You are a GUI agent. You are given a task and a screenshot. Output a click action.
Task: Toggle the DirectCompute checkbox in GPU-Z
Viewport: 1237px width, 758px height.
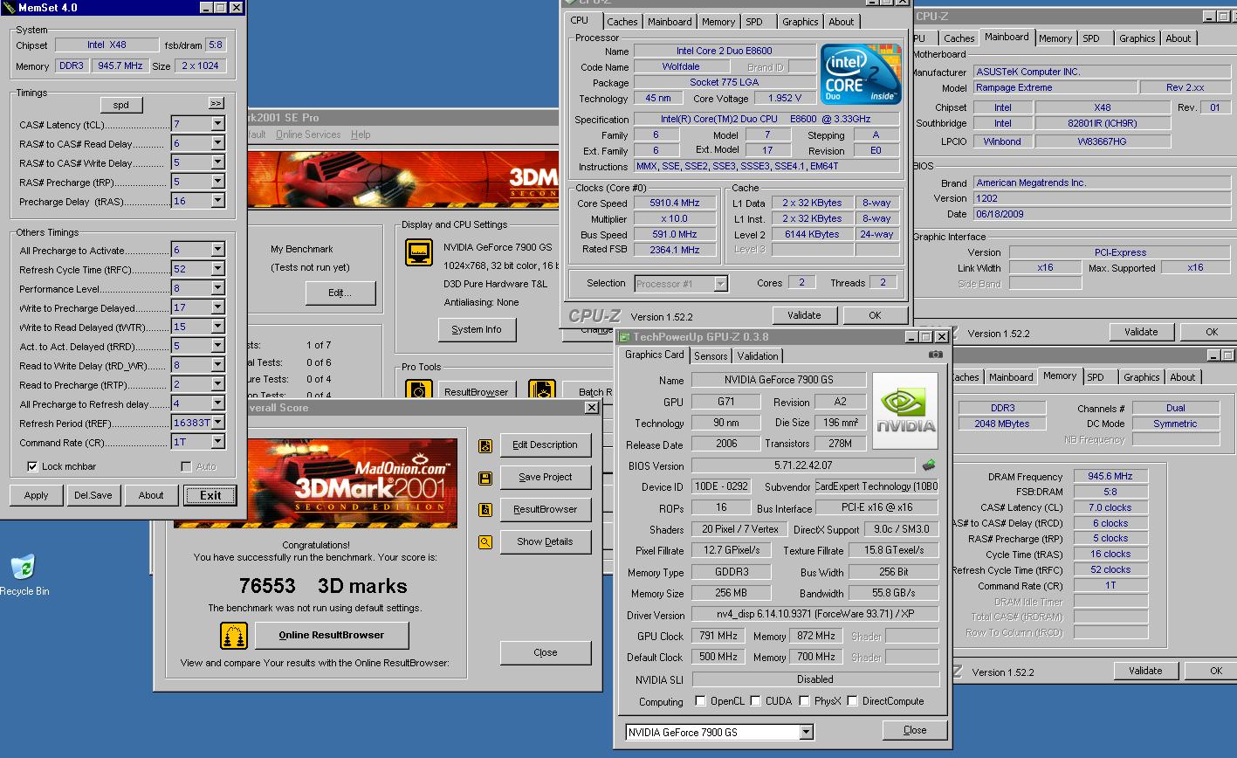click(x=853, y=701)
